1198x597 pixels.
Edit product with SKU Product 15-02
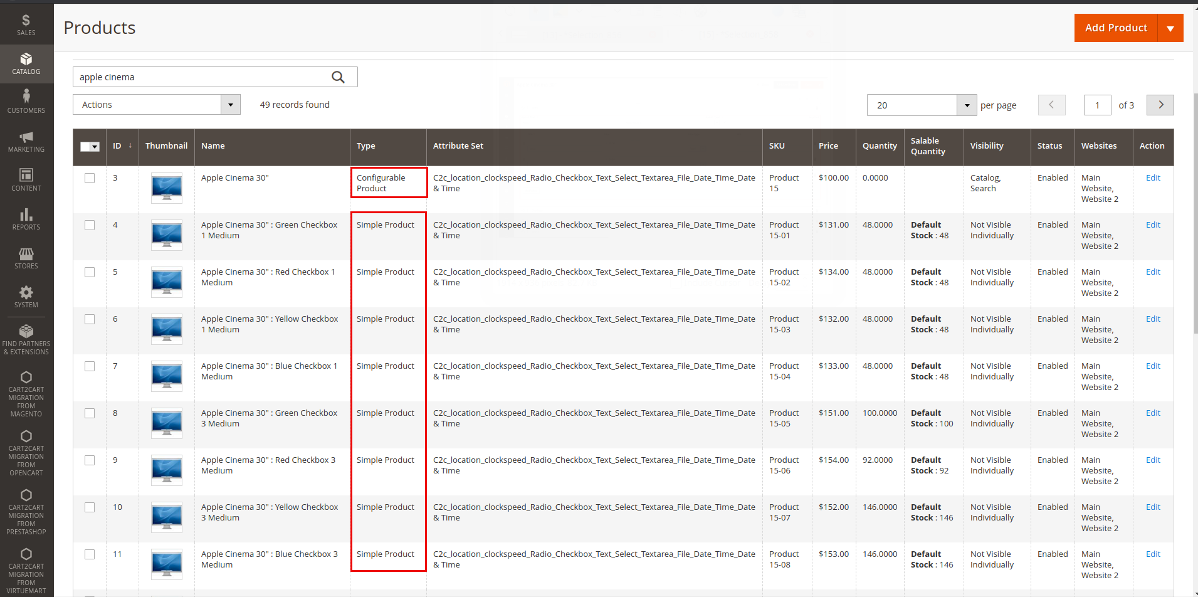coord(1153,272)
